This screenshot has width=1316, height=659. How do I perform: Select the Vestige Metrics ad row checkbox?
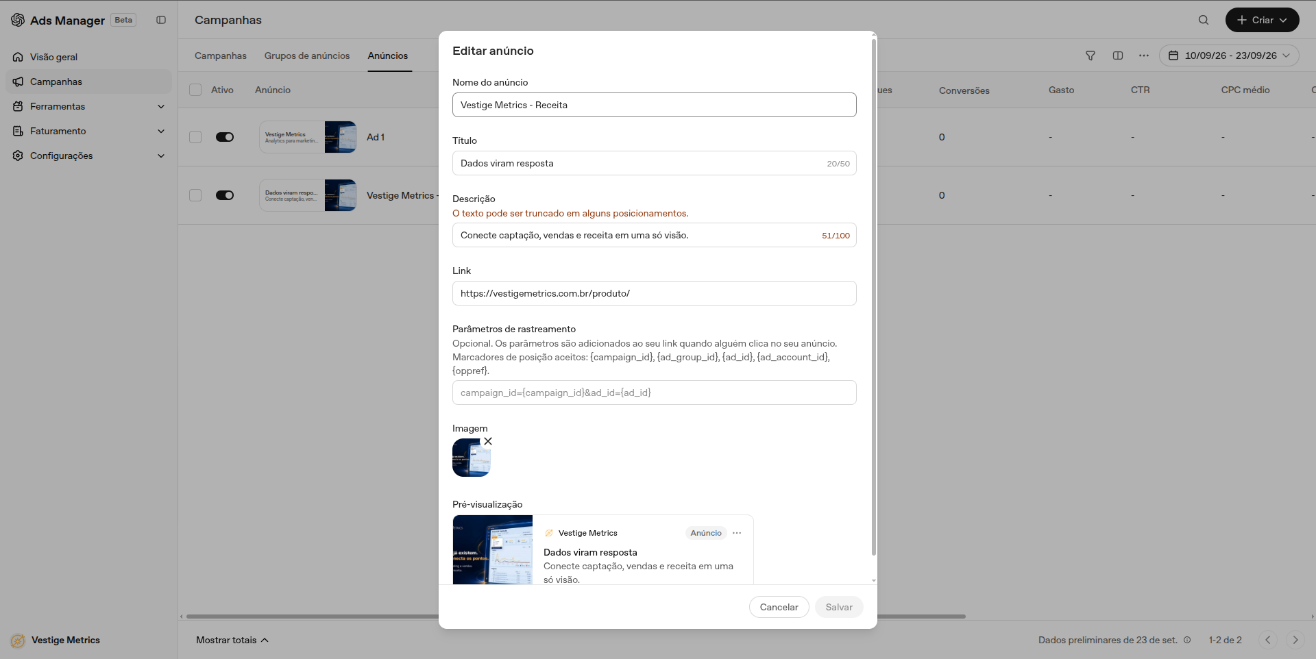click(x=195, y=195)
